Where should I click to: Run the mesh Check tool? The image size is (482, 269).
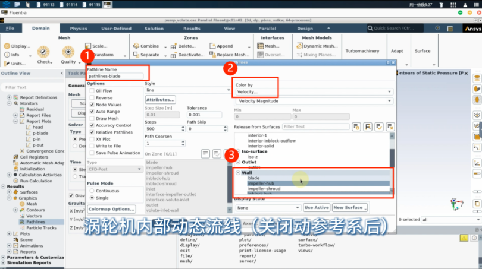[x=43, y=55]
